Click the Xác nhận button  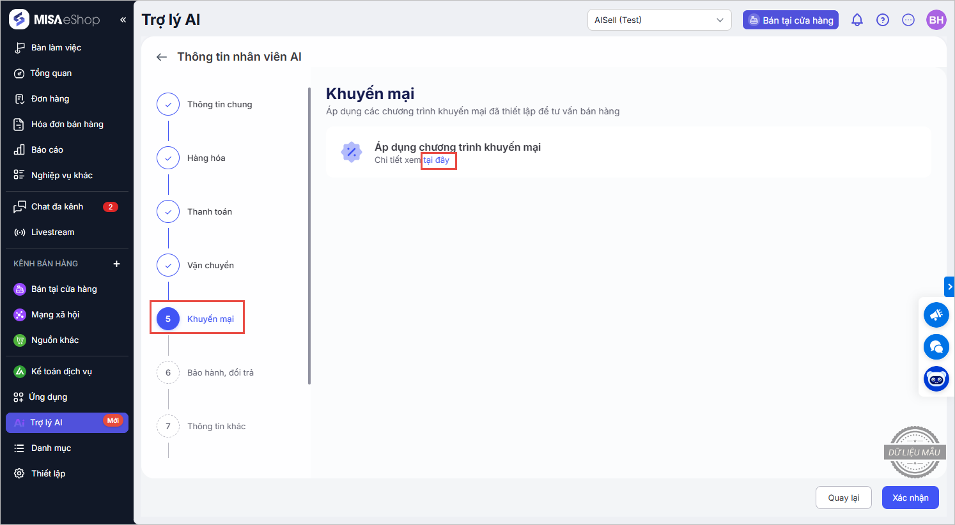pyautogui.click(x=910, y=498)
